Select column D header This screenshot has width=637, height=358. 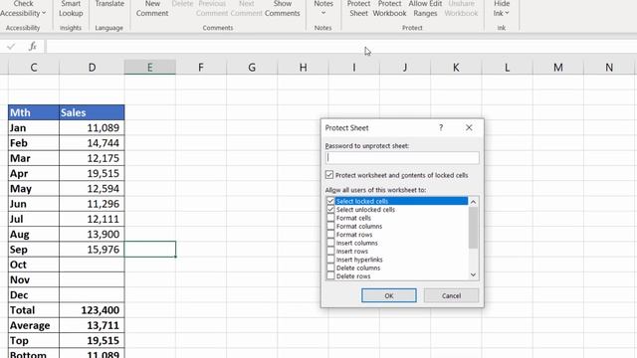(x=92, y=68)
